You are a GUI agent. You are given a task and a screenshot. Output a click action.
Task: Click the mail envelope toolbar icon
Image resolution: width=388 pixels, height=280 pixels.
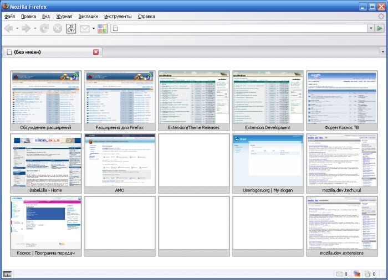click(84, 29)
